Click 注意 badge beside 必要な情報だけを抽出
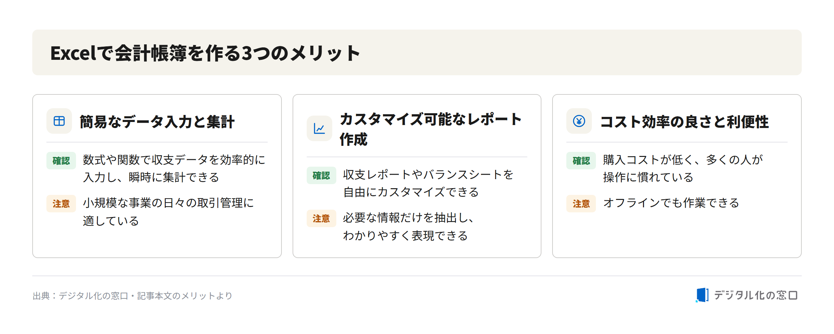Image resolution: width=834 pixels, height=334 pixels. (321, 218)
